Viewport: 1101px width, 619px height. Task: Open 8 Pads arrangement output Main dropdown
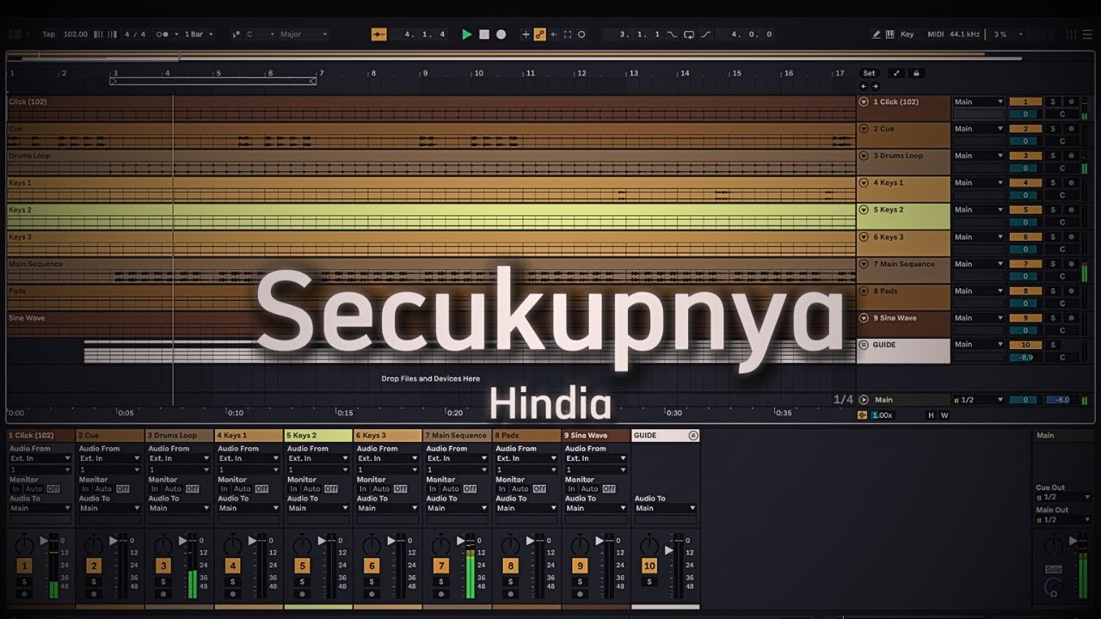[x=979, y=291]
